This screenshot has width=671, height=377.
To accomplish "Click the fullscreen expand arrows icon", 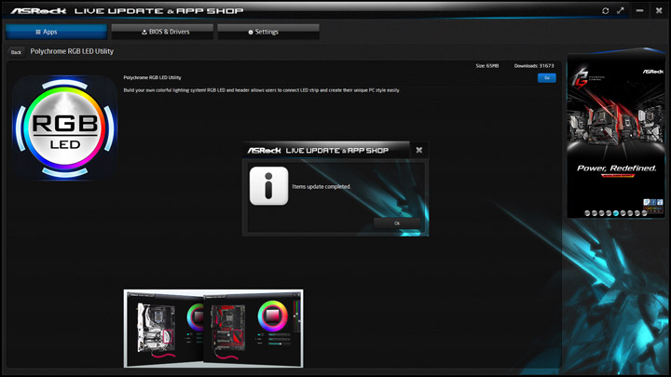I will tap(621, 10).
